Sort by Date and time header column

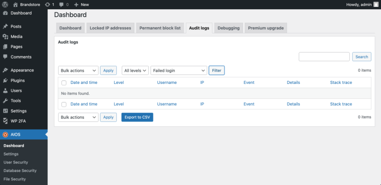point(84,82)
